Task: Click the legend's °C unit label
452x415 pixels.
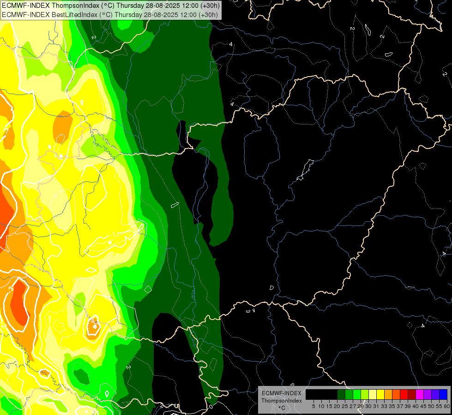Action: tap(282, 408)
